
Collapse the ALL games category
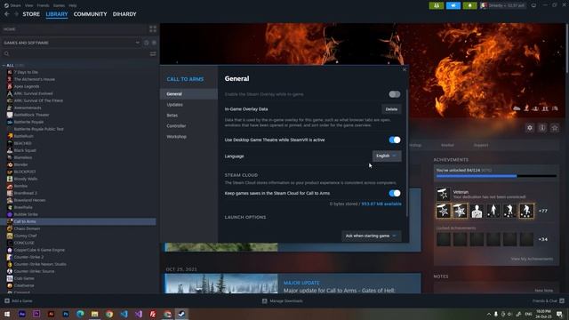pyautogui.click(x=4, y=65)
